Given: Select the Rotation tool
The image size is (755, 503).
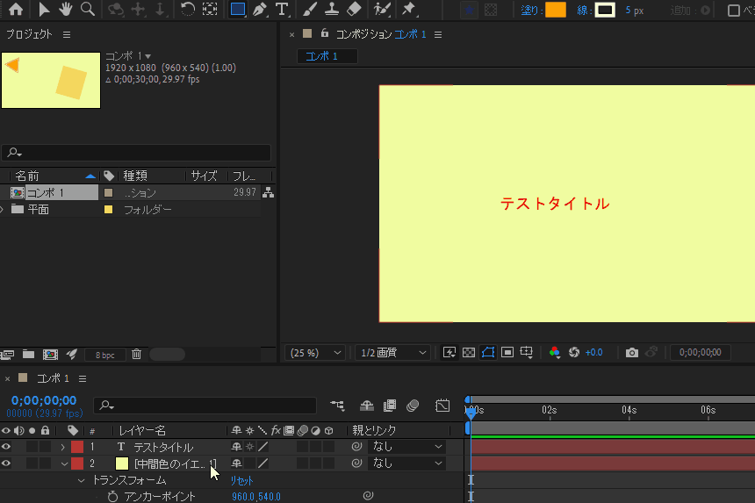Looking at the screenshot, I should pos(187,9).
